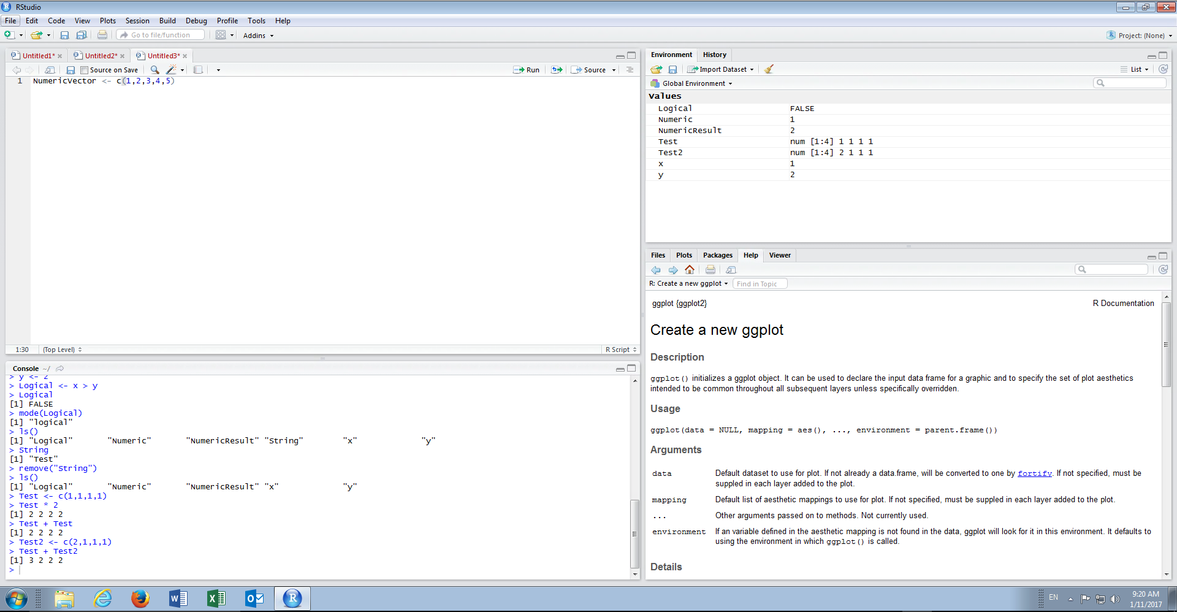
Task: Click the Find/Replace magnifier icon
Action: [x=155, y=70]
